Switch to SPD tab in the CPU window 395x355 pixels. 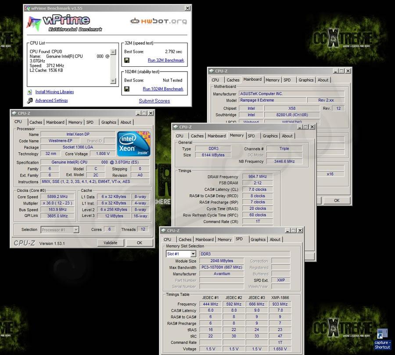point(90,122)
